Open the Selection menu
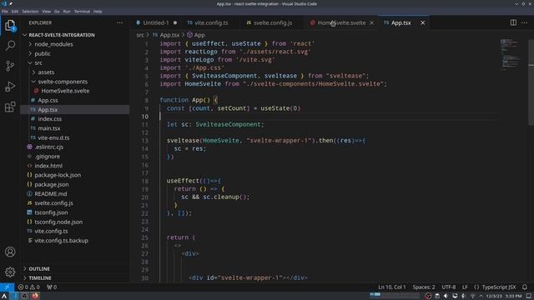534x300 pixels. click(x=30, y=12)
